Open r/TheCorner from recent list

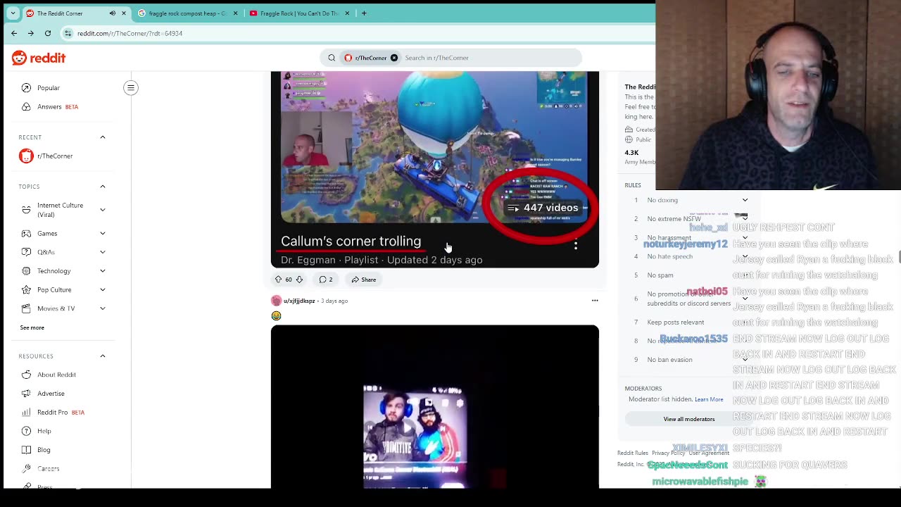click(x=55, y=156)
